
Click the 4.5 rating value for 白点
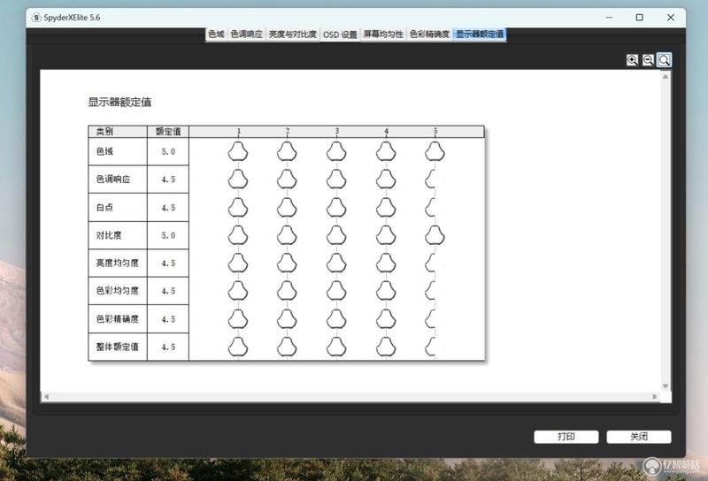coord(168,208)
